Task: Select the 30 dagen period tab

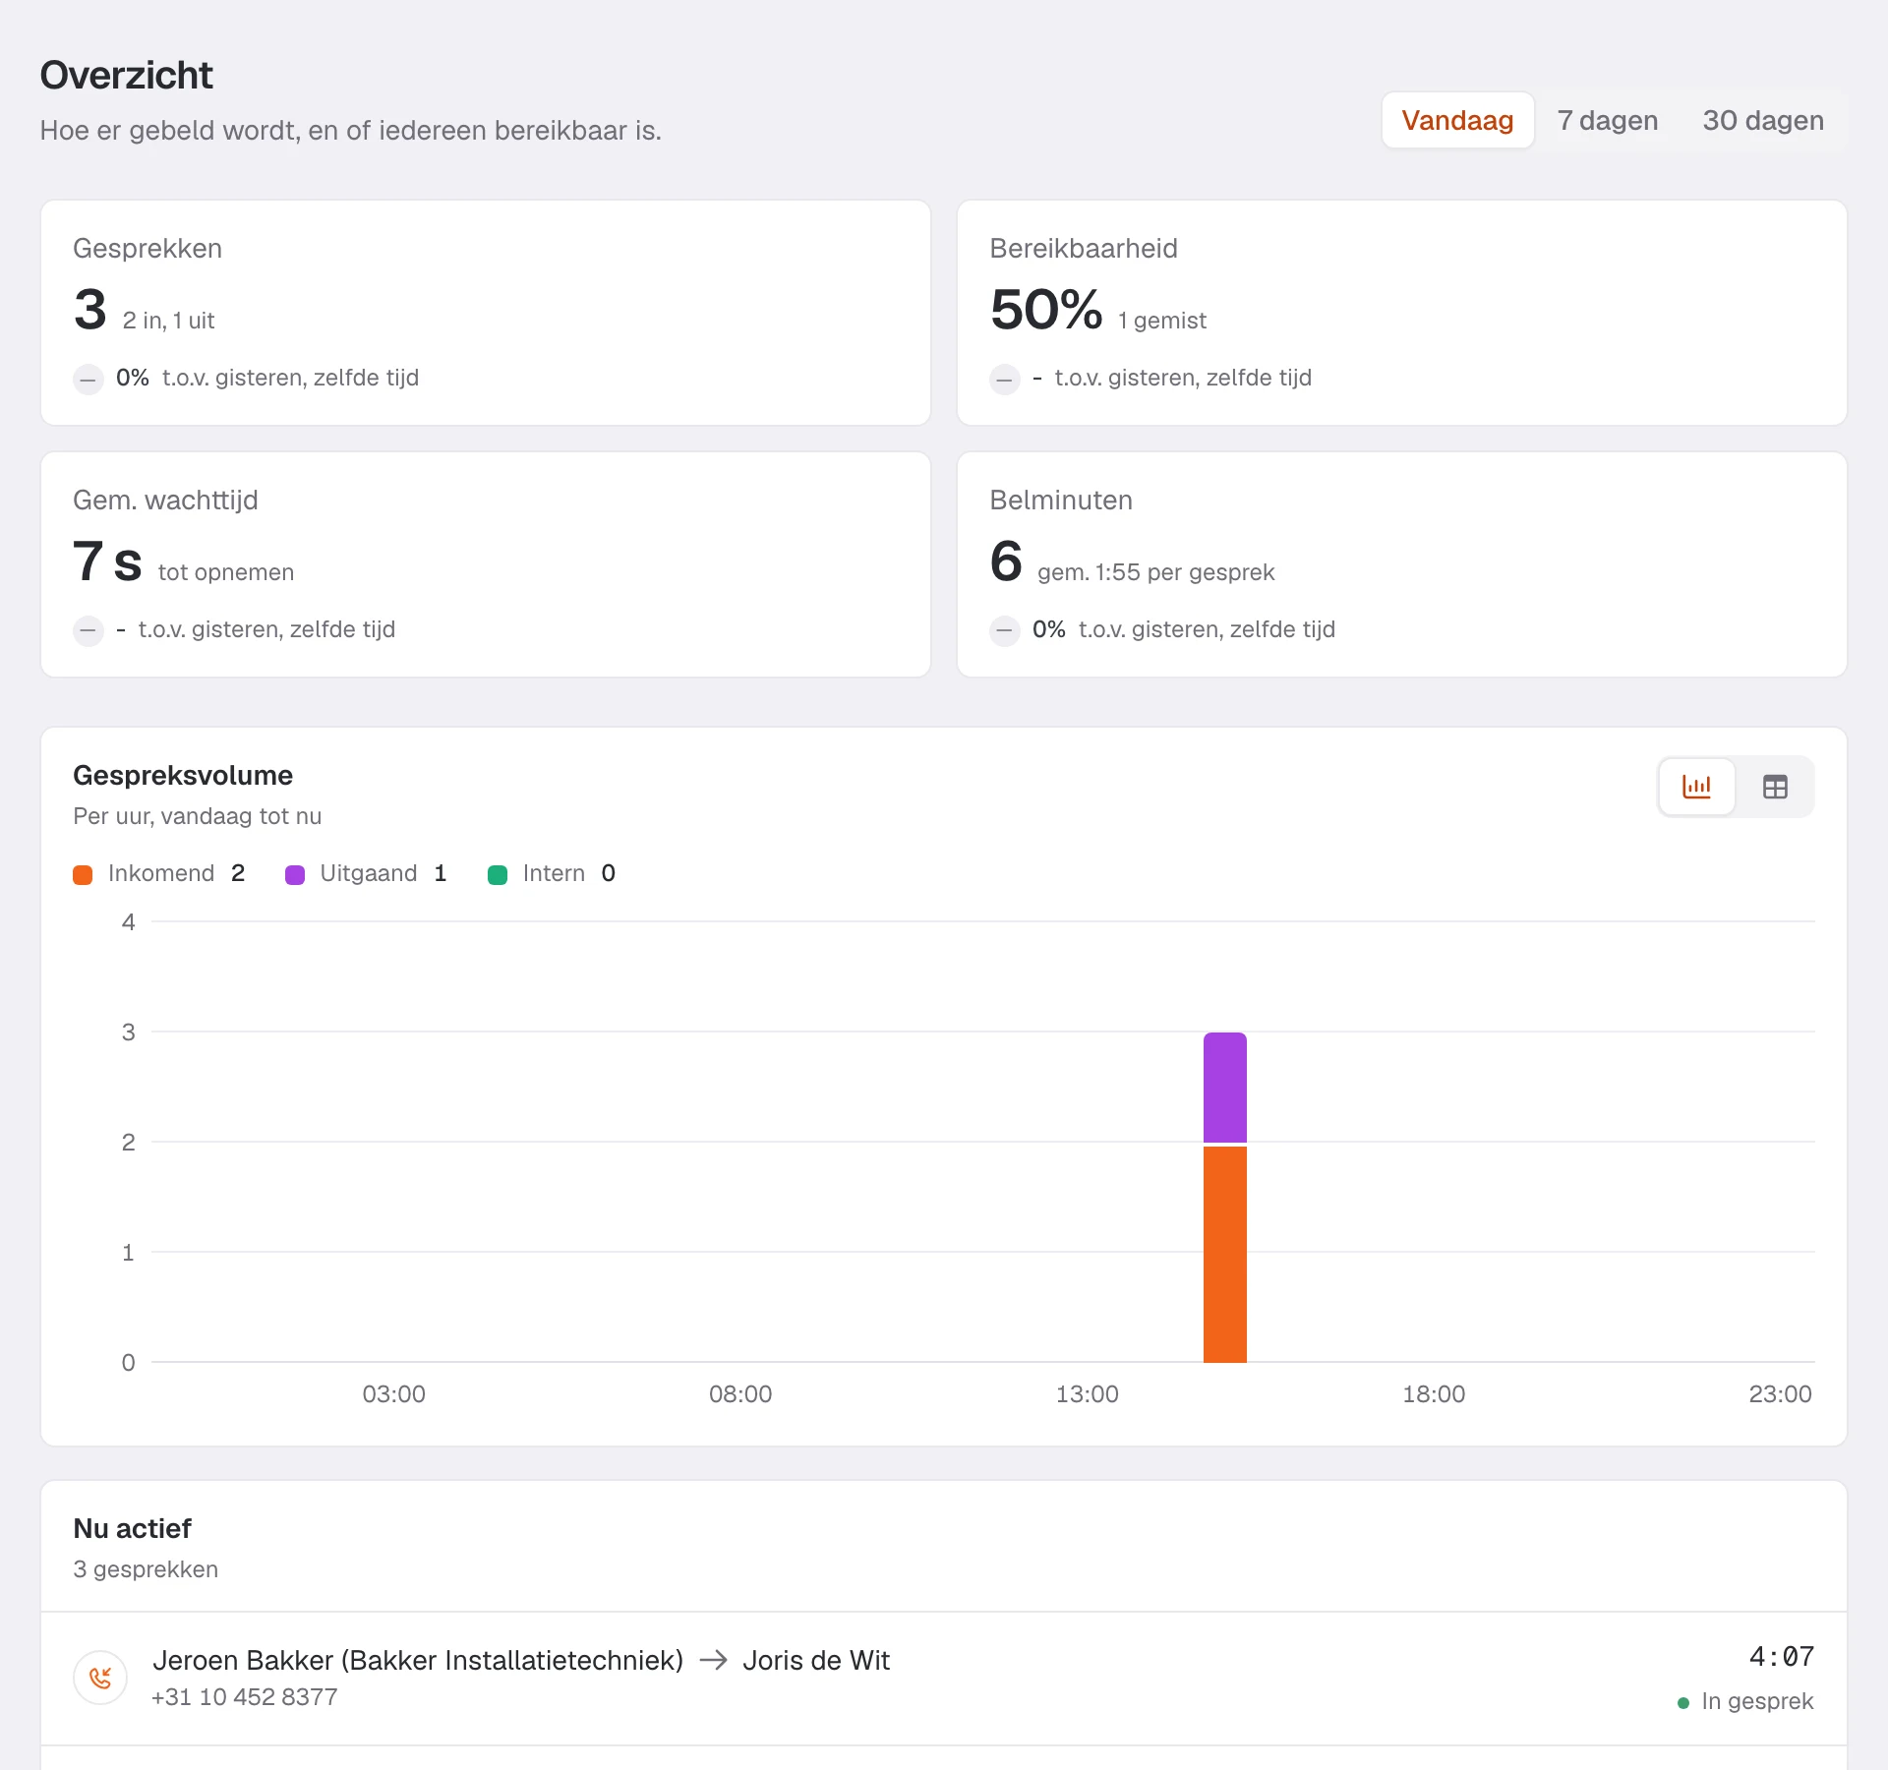Action: (x=1763, y=120)
